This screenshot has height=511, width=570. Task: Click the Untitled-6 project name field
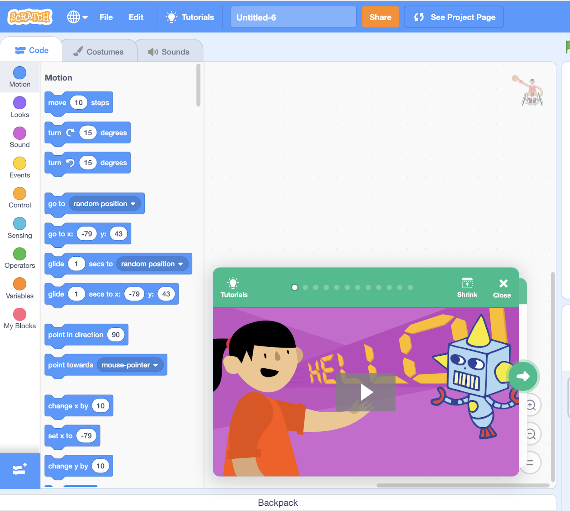293,17
